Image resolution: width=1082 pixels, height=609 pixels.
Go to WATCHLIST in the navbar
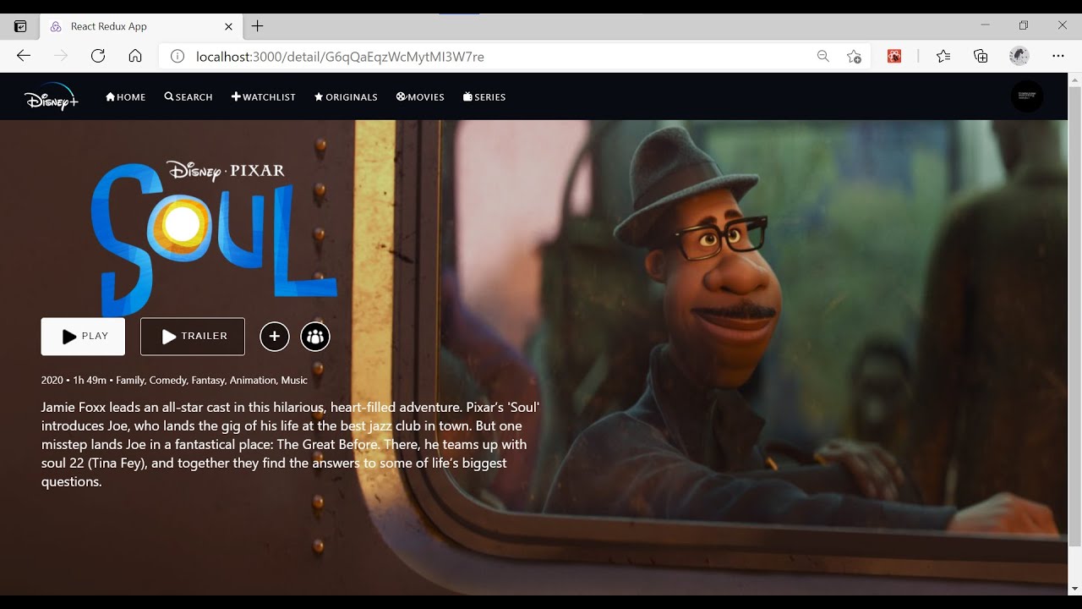pyautogui.click(x=264, y=97)
